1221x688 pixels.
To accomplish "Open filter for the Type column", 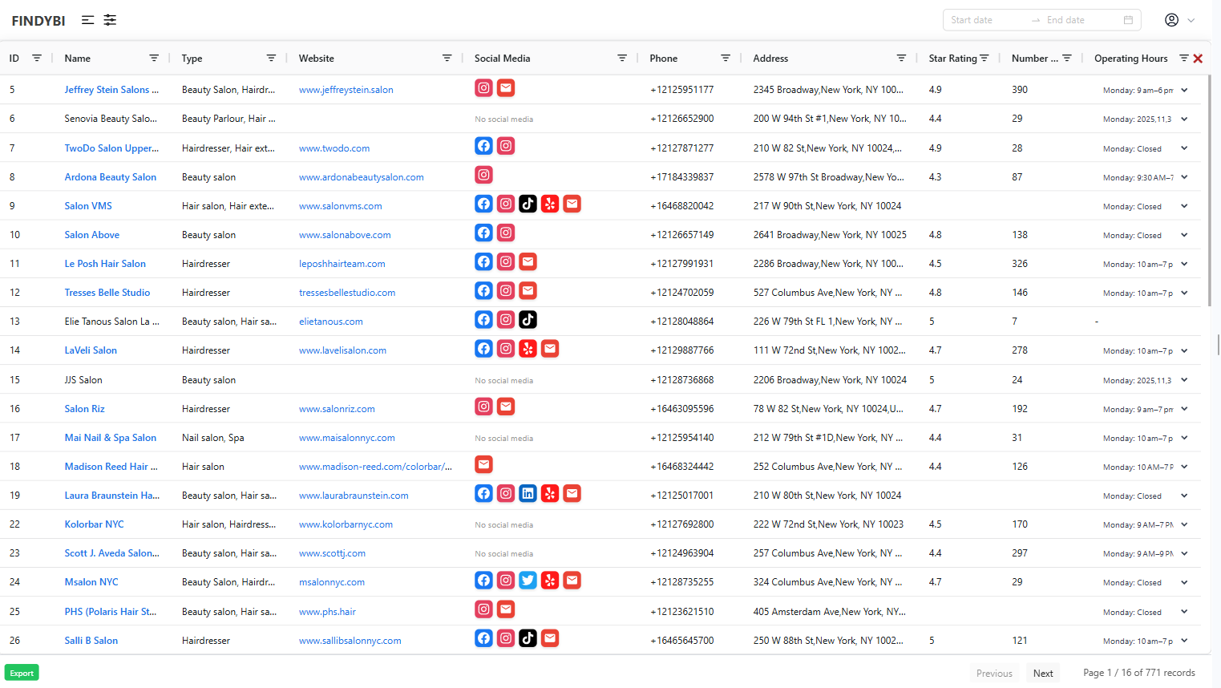I will coord(271,58).
